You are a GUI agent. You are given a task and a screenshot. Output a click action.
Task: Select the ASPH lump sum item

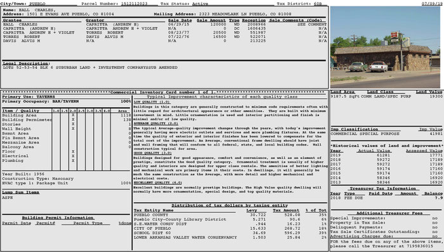[x=8, y=198]
